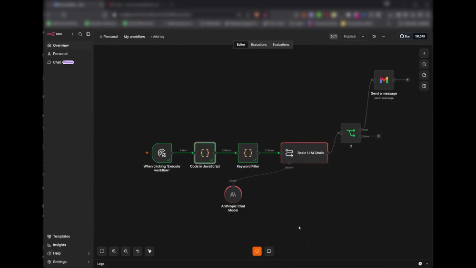Click the orange executing workflow button

(x=257, y=251)
